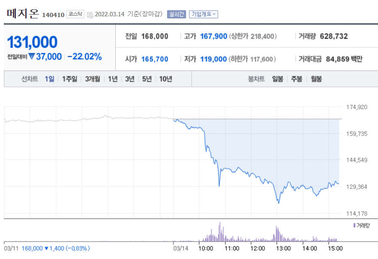Image resolution: width=378 pixels, height=259 pixels.
Task: Click the upper limit text 상한가 218,400
Action: [253, 36]
